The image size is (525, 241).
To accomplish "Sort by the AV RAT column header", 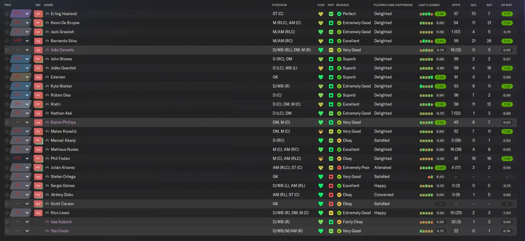I will 507,5.
